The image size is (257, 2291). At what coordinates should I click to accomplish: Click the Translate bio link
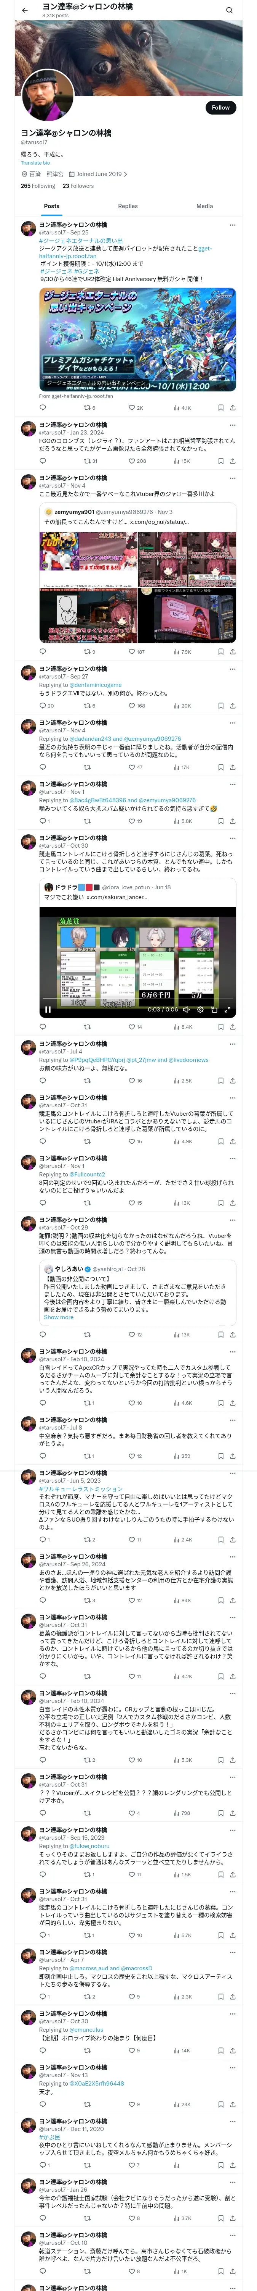(35, 163)
